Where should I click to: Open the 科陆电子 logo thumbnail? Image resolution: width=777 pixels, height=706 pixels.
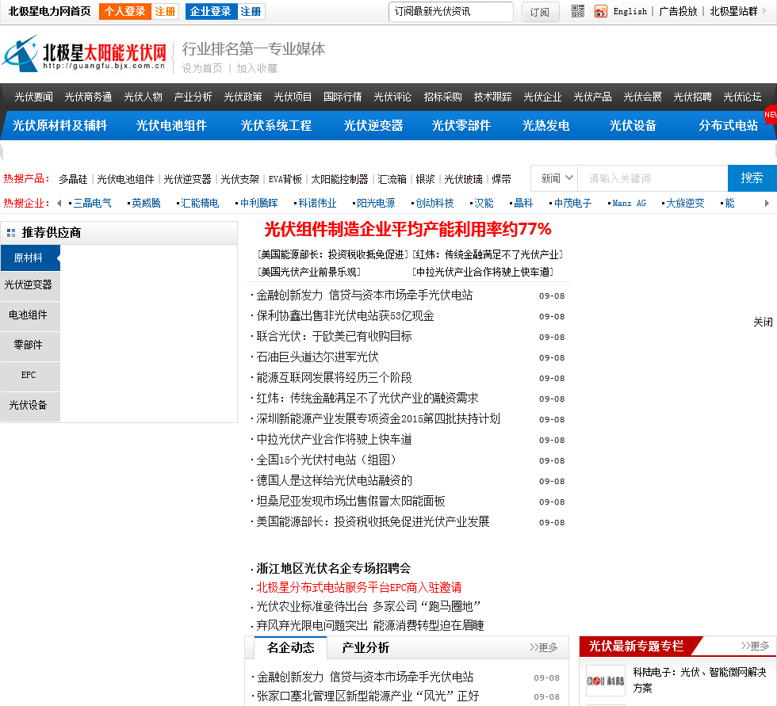(606, 681)
